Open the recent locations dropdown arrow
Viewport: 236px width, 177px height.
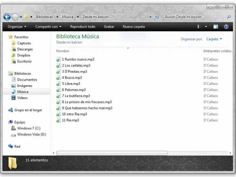coord(21,17)
